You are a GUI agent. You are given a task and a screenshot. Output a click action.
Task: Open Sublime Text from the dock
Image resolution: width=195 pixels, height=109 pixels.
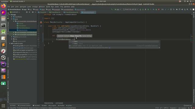pos(3,45)
